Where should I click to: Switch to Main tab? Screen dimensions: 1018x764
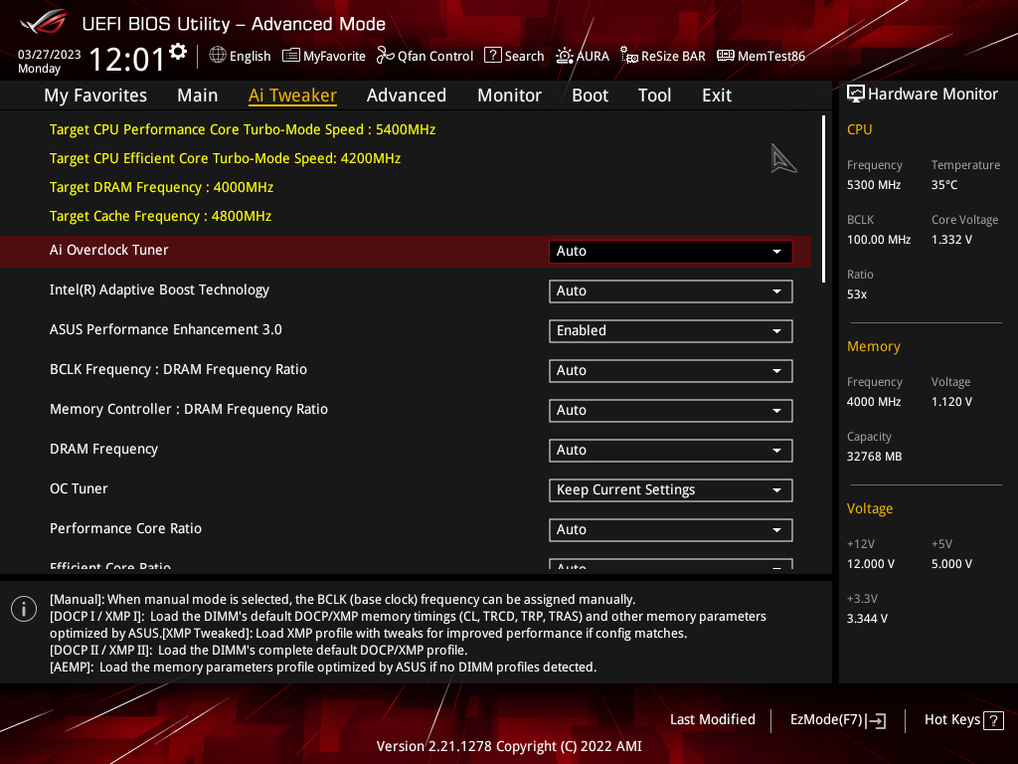(198, 95)
